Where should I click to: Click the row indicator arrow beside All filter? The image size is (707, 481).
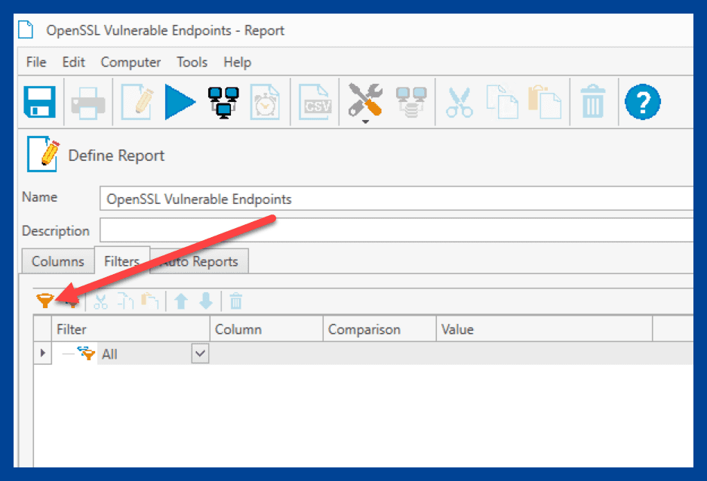point(43,353)
